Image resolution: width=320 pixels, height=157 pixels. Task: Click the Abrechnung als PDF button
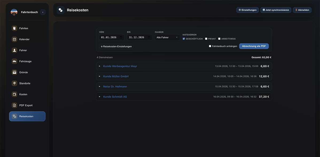pyautogui.click(x=254, y=46)
